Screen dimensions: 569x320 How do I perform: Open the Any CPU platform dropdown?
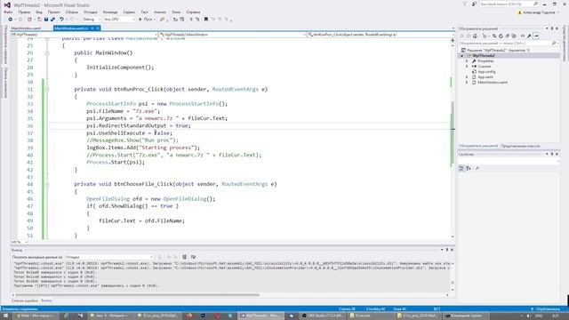pyautogui.click(x=119, y=20)
